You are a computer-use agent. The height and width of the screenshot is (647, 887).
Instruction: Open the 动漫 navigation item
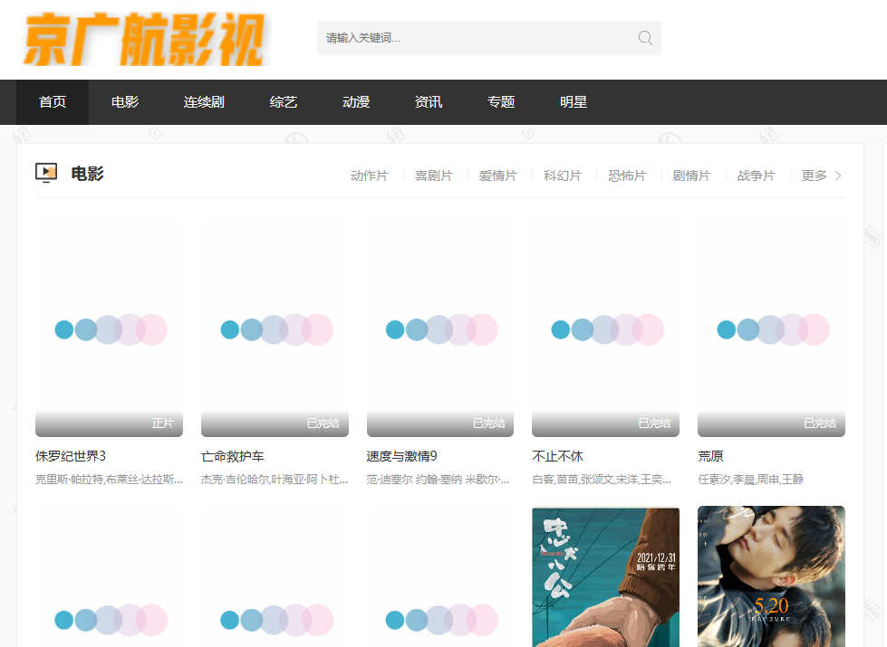(x=356, y=102)
